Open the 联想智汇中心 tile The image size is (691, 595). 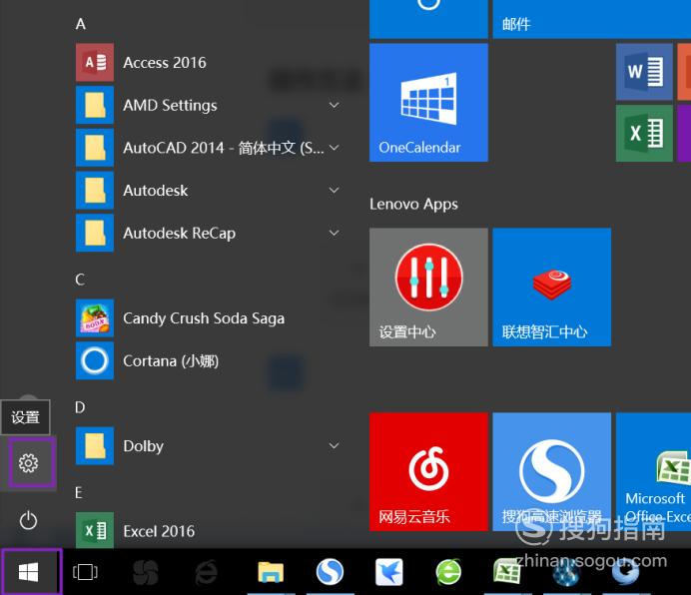point(552,287)
